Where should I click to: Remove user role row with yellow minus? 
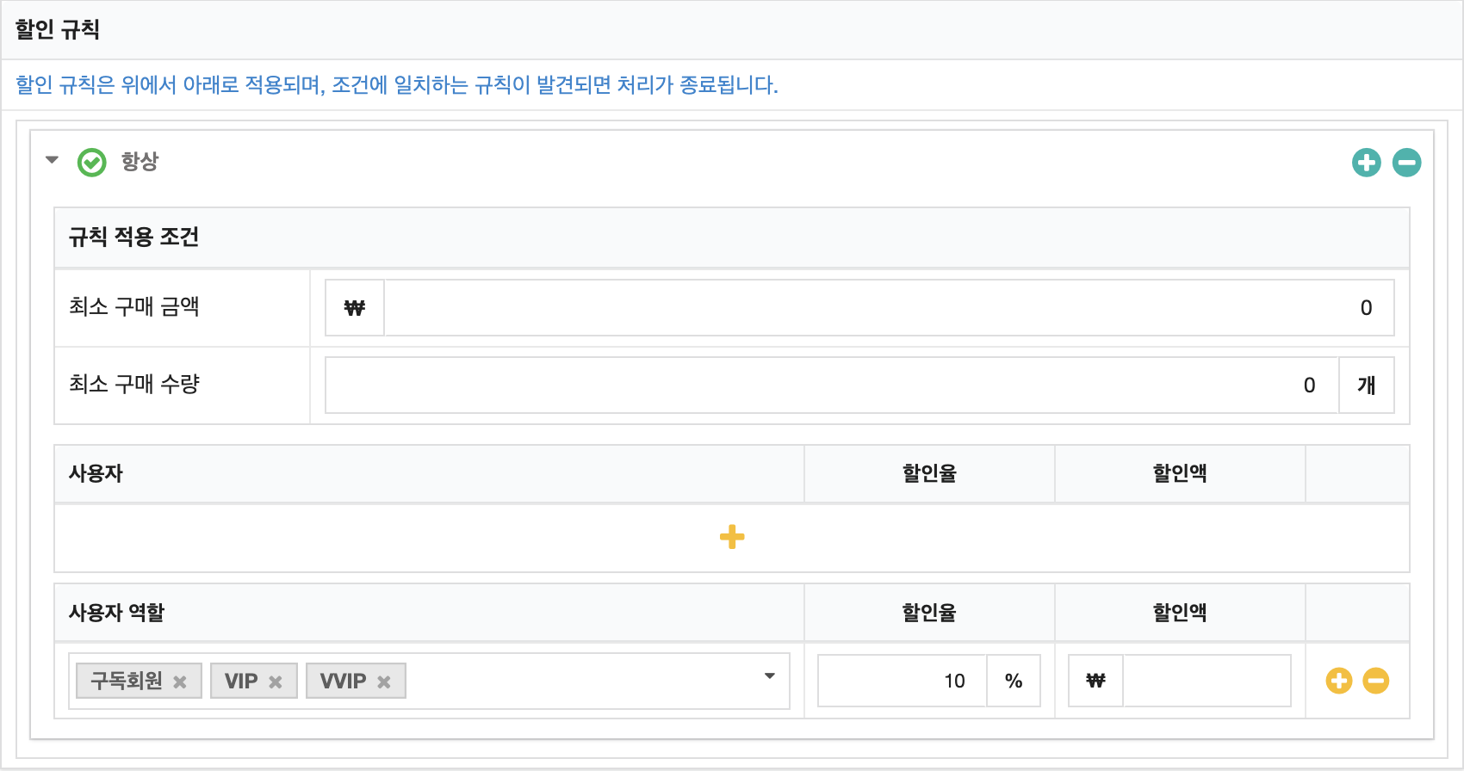pos(1376,681)
